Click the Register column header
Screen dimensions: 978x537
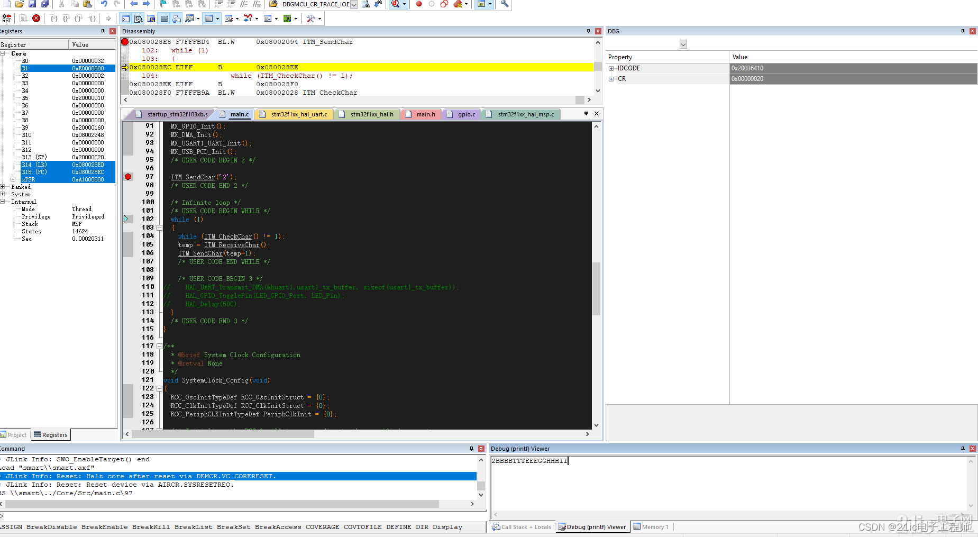click(x=34, y=44)
